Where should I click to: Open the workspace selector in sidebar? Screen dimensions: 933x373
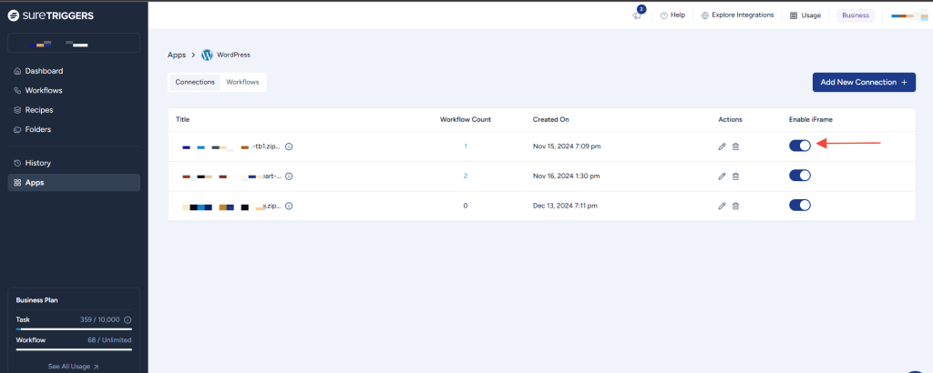[x=74, y=43]
